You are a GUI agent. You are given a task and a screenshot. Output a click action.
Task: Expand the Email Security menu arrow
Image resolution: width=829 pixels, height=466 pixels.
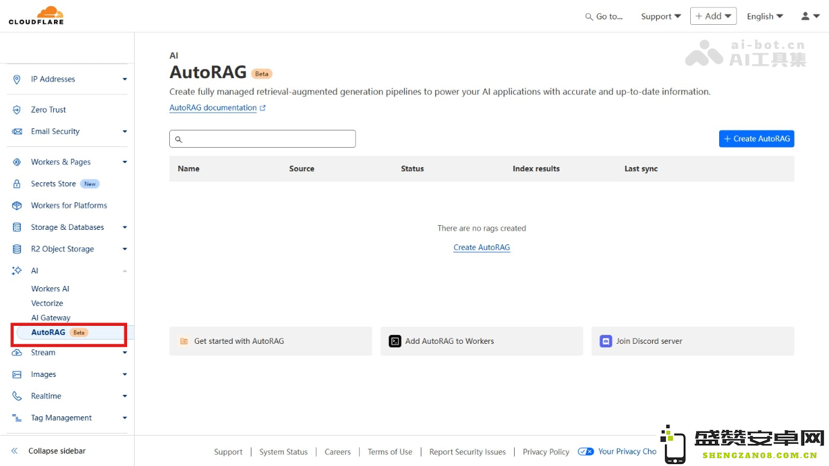(125, 132)
